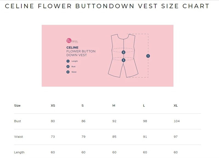Click the XS column header
Screen dimensions: 219x158
coord(53,106)
